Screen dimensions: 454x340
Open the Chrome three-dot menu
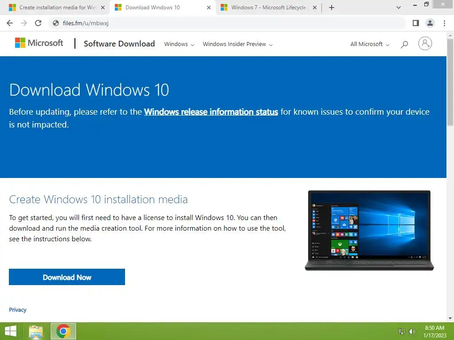pyautogui.click(x=444, y=23)
